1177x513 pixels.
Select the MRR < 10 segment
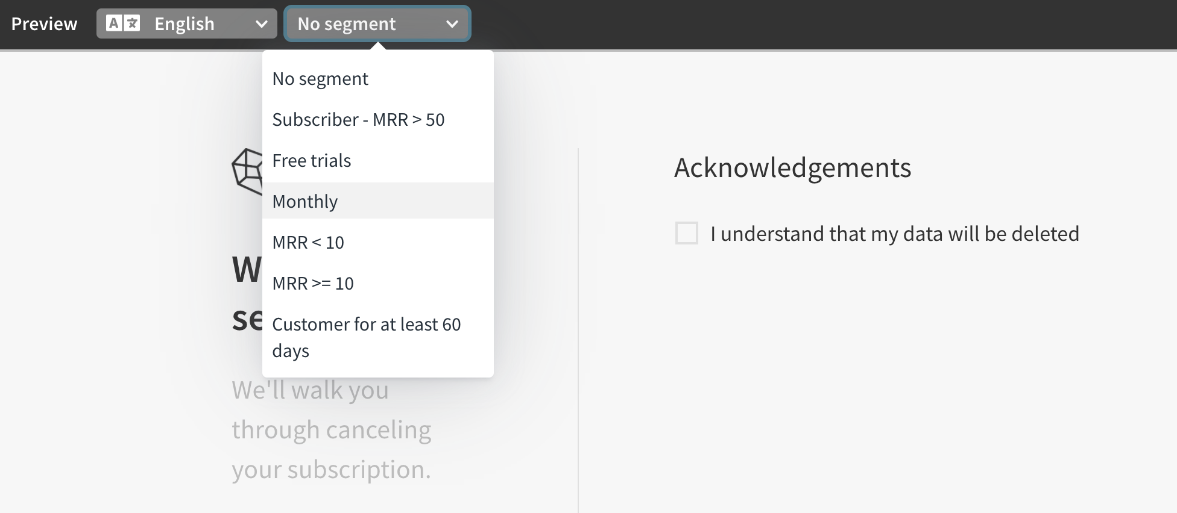[378, 243]
